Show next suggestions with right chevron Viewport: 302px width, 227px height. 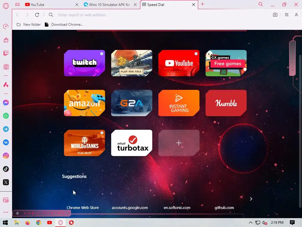(251, 199)
